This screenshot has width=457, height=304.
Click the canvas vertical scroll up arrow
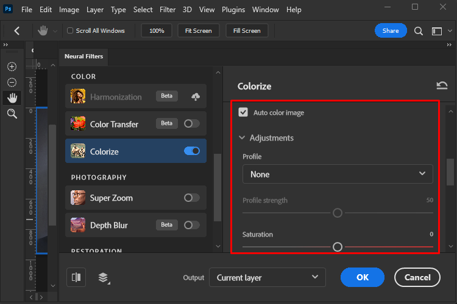click(x=53, y=65)
